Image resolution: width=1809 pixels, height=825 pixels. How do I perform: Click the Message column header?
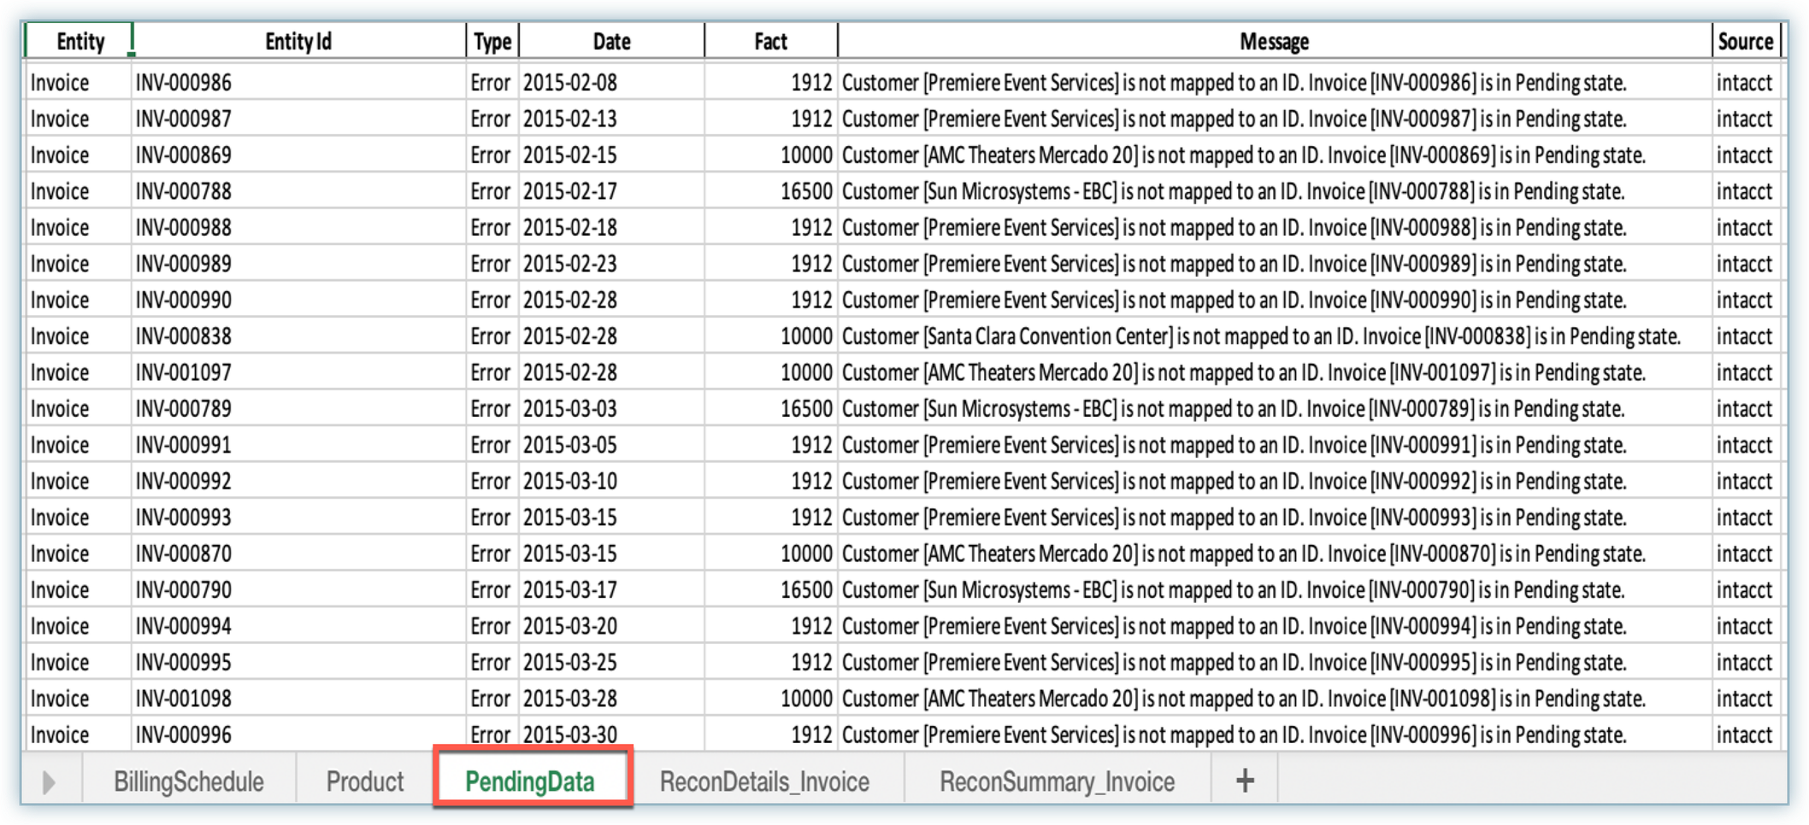[x=1274, y=41]
